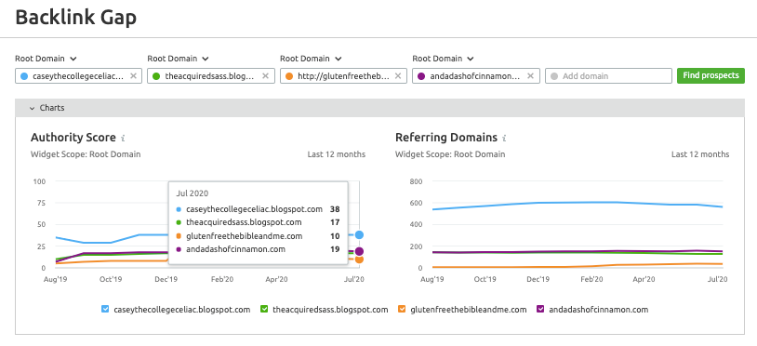Remove the theacquiredsass.blog domain with its X

[x=266, y=75]
